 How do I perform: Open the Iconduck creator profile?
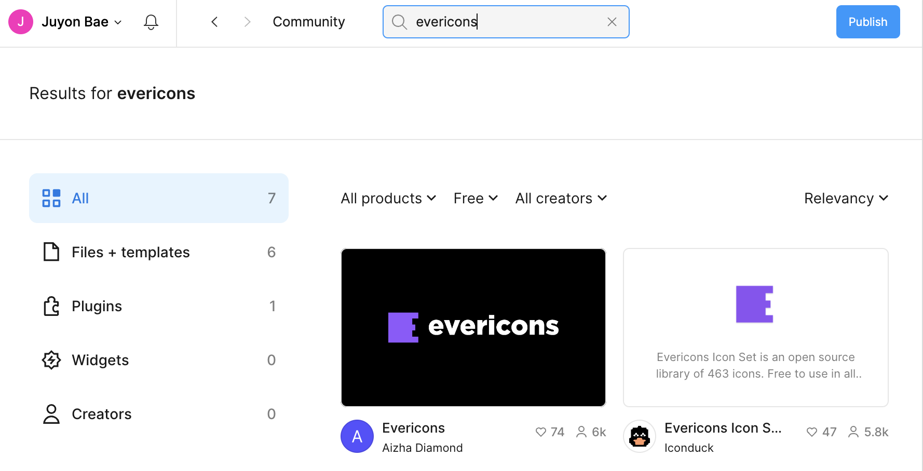point(689,448)
